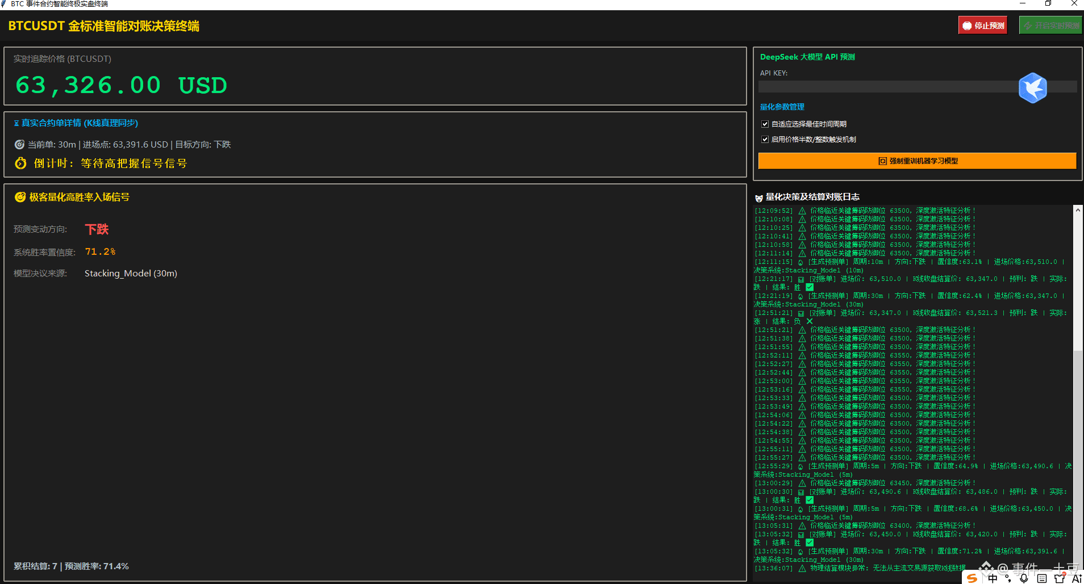This screenshot has height=584, width=1084.
Task: Click the Sogou punctuation toggle icon
Action: tap(1008, 578)
